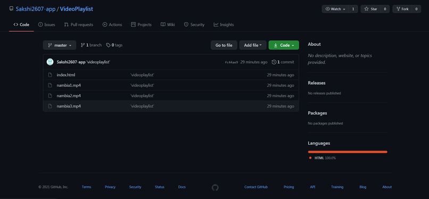Click the Packages heading in sidebar
Viewport: 429px width, 199px height.
coord(317,113)
